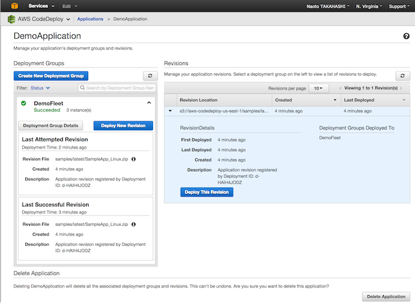The image size is (415, 303).
Task: Click Viewing 1 to 1 Revision(s) text
Action: pos(371,88)
